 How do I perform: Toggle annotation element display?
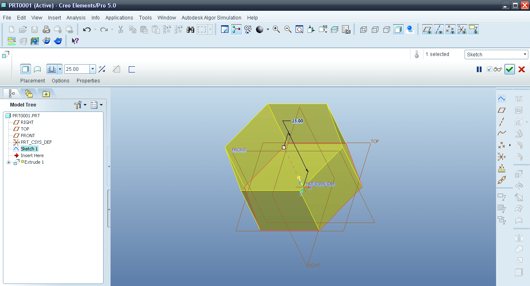tap(474, 29)
